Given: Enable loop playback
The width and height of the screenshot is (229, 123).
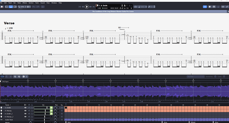Looking at the screenshot, I should click(136, 7).
